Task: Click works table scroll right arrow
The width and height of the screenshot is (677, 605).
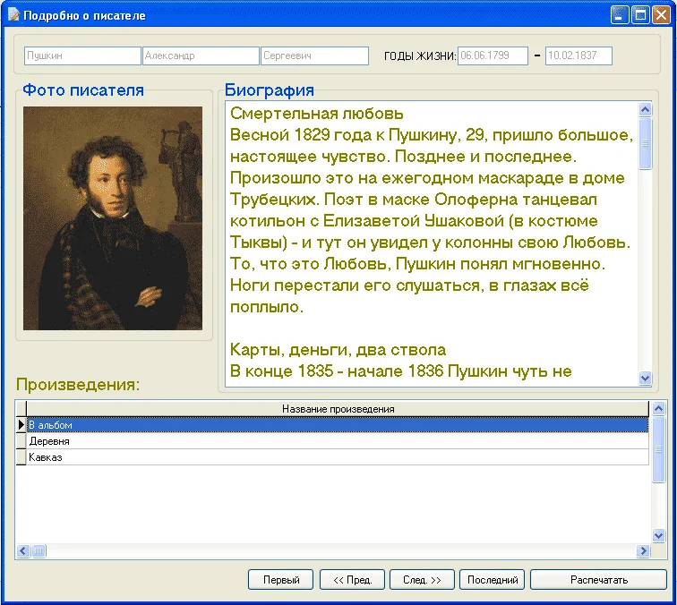Action: tap(642, 551)
